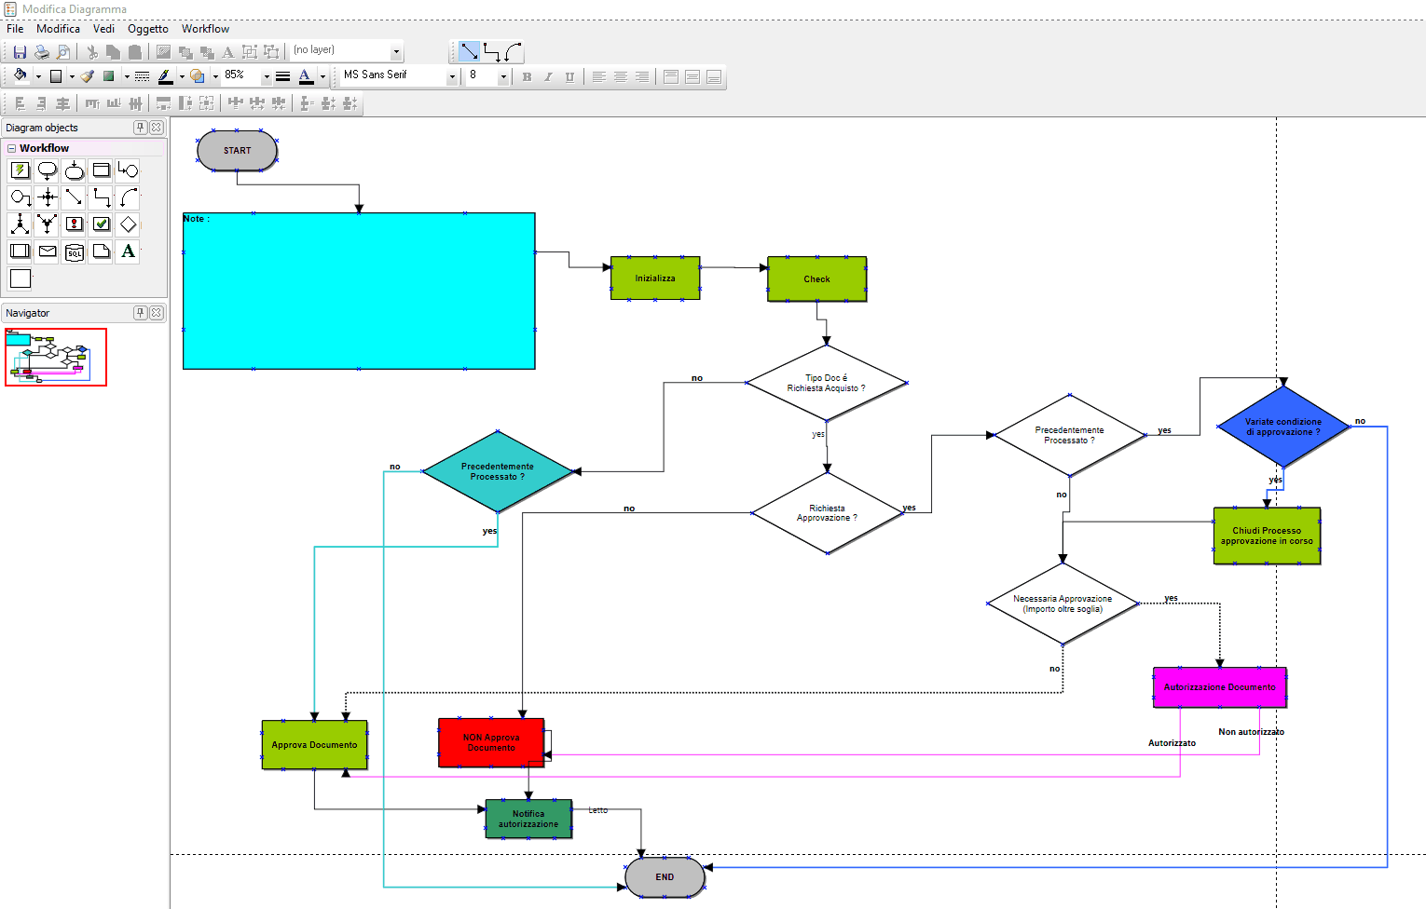Click the Navigator diagram thumbnail
1426x909 pixels.
point(56,357)
